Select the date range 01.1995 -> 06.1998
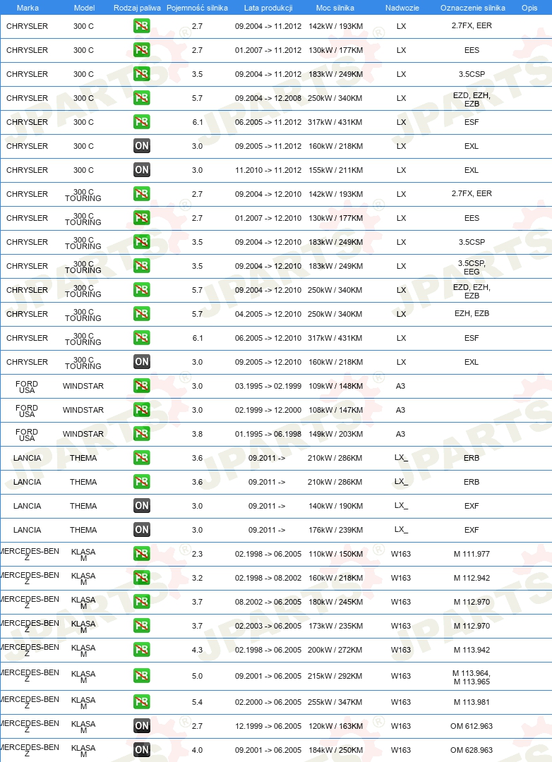 coord(268,434)
